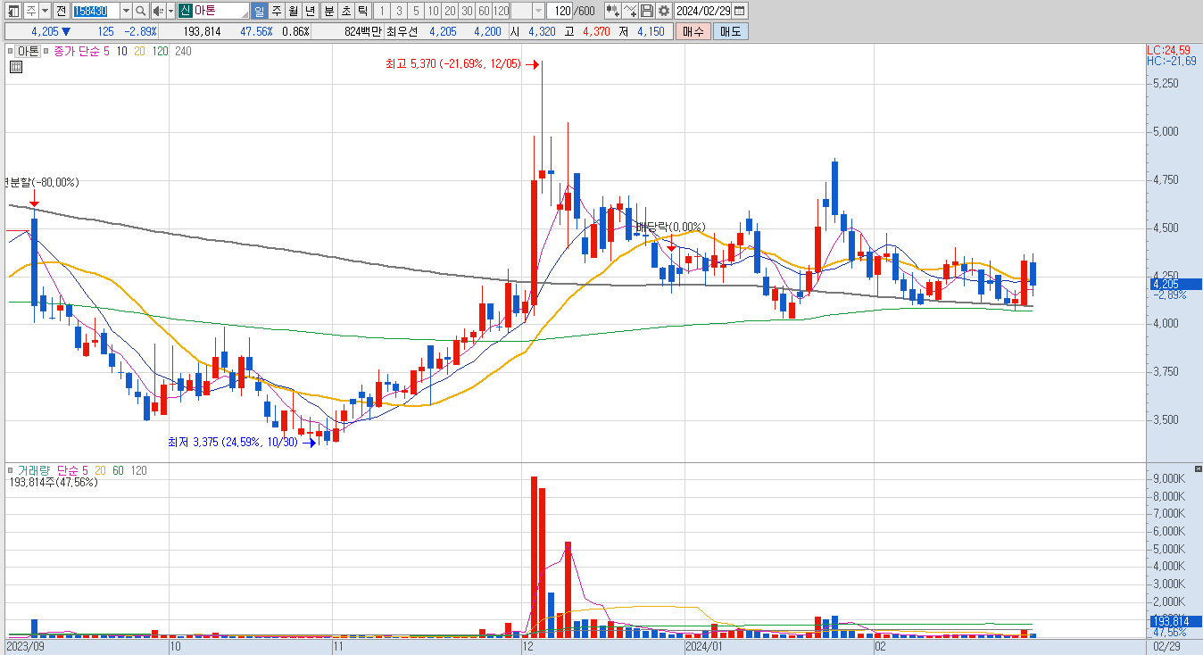Screen dimensions: 1203x655
Task: Toggle the square before 종가 단순 legend
Action: click(x=48, y=52)
